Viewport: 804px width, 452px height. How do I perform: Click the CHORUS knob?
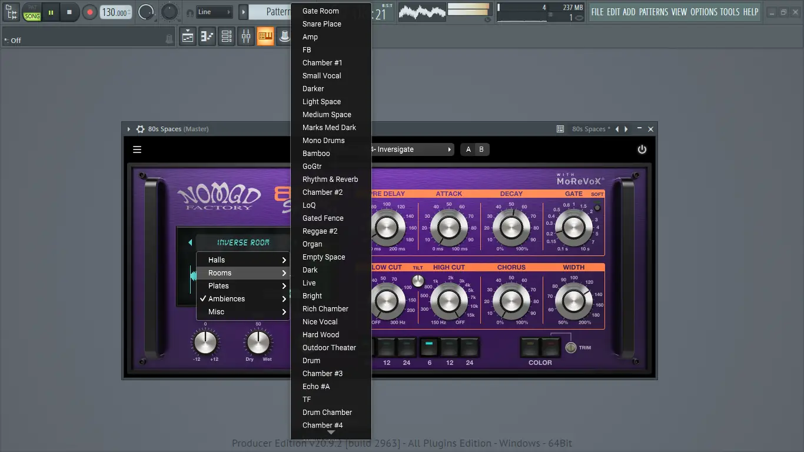pos(511,301)
